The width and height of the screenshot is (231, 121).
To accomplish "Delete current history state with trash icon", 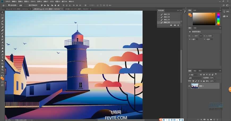I will 178,25.
